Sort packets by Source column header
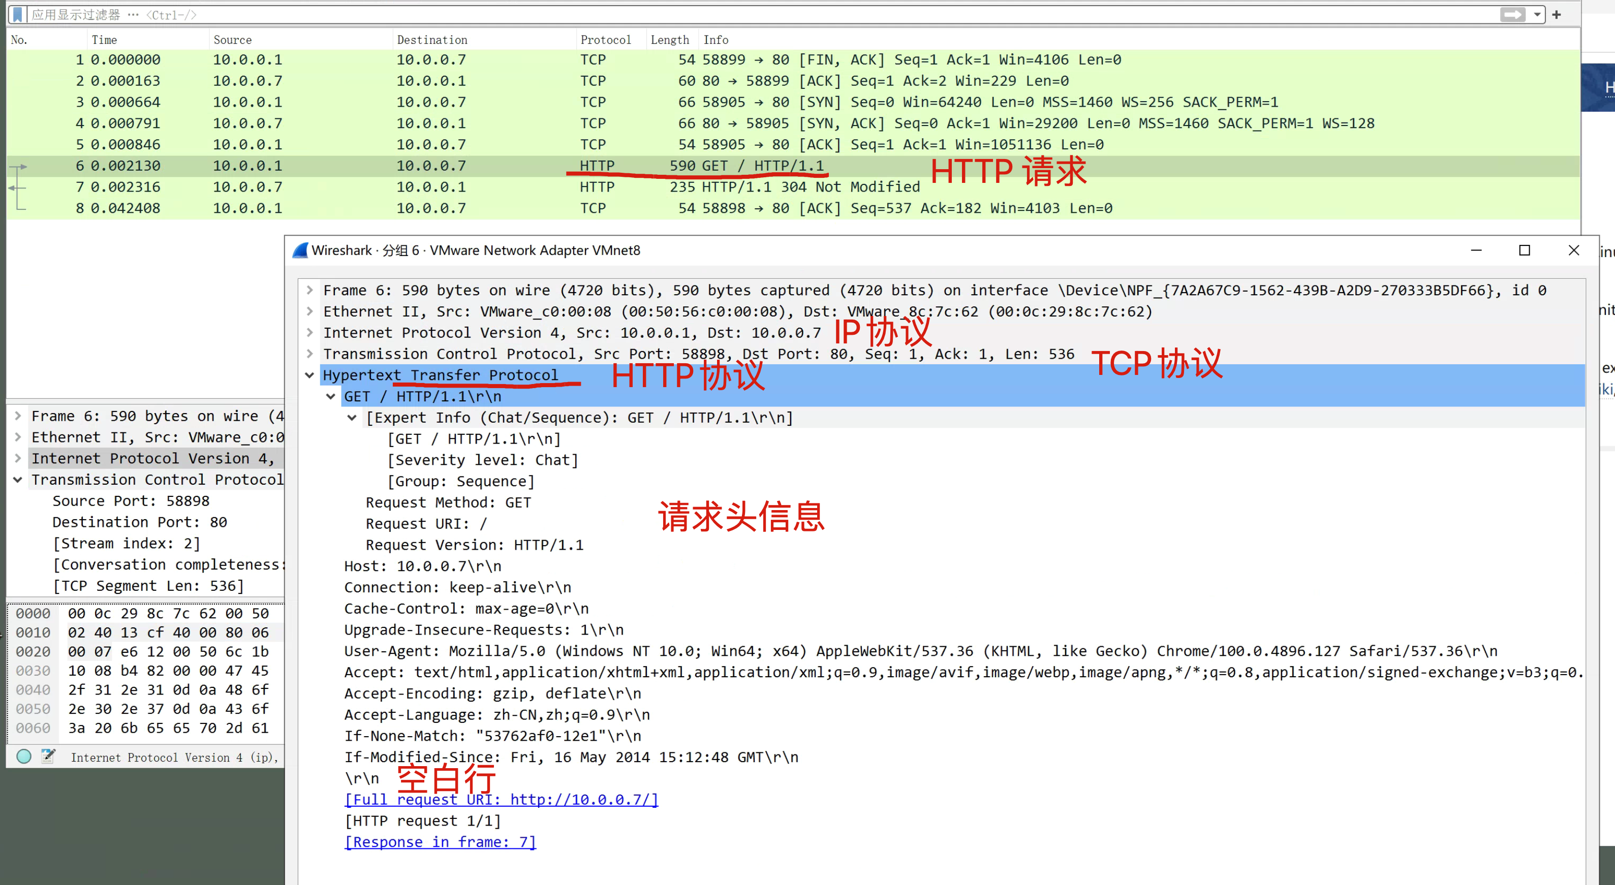This screenshot has height=885, width=1615. pyautogui.click(x=232, y=40)
